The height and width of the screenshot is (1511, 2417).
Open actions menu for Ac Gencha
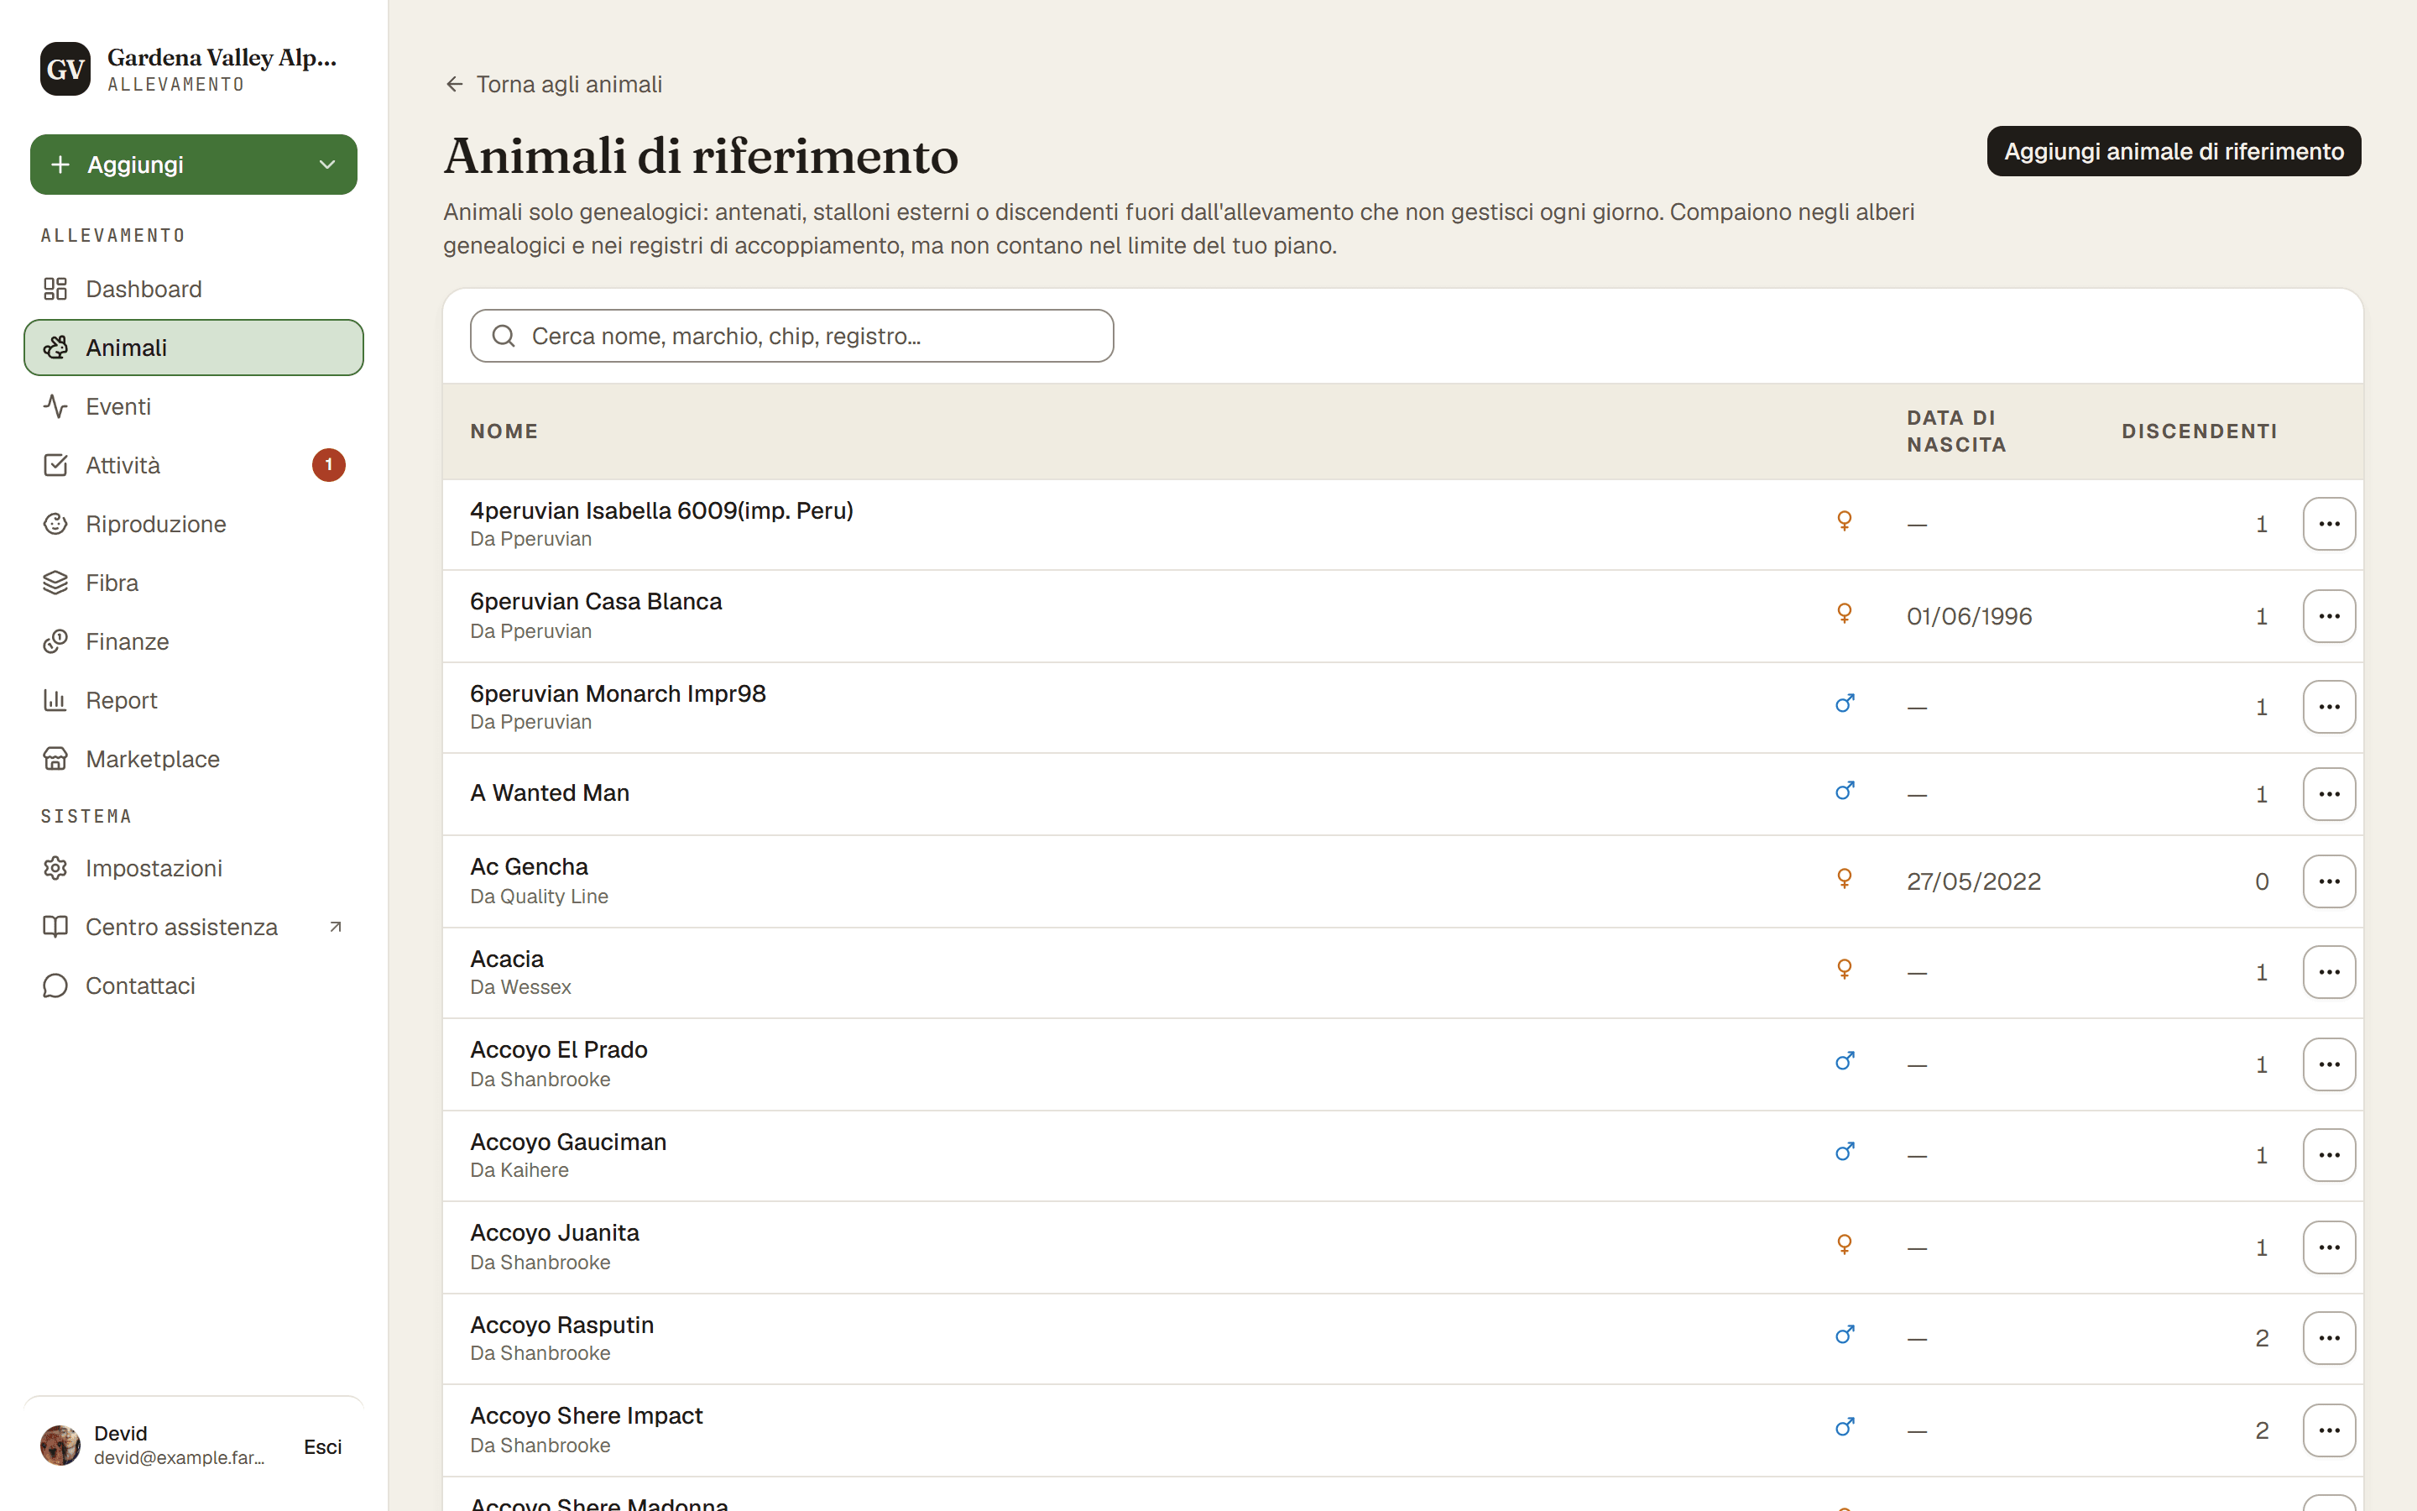[2328, 881]
